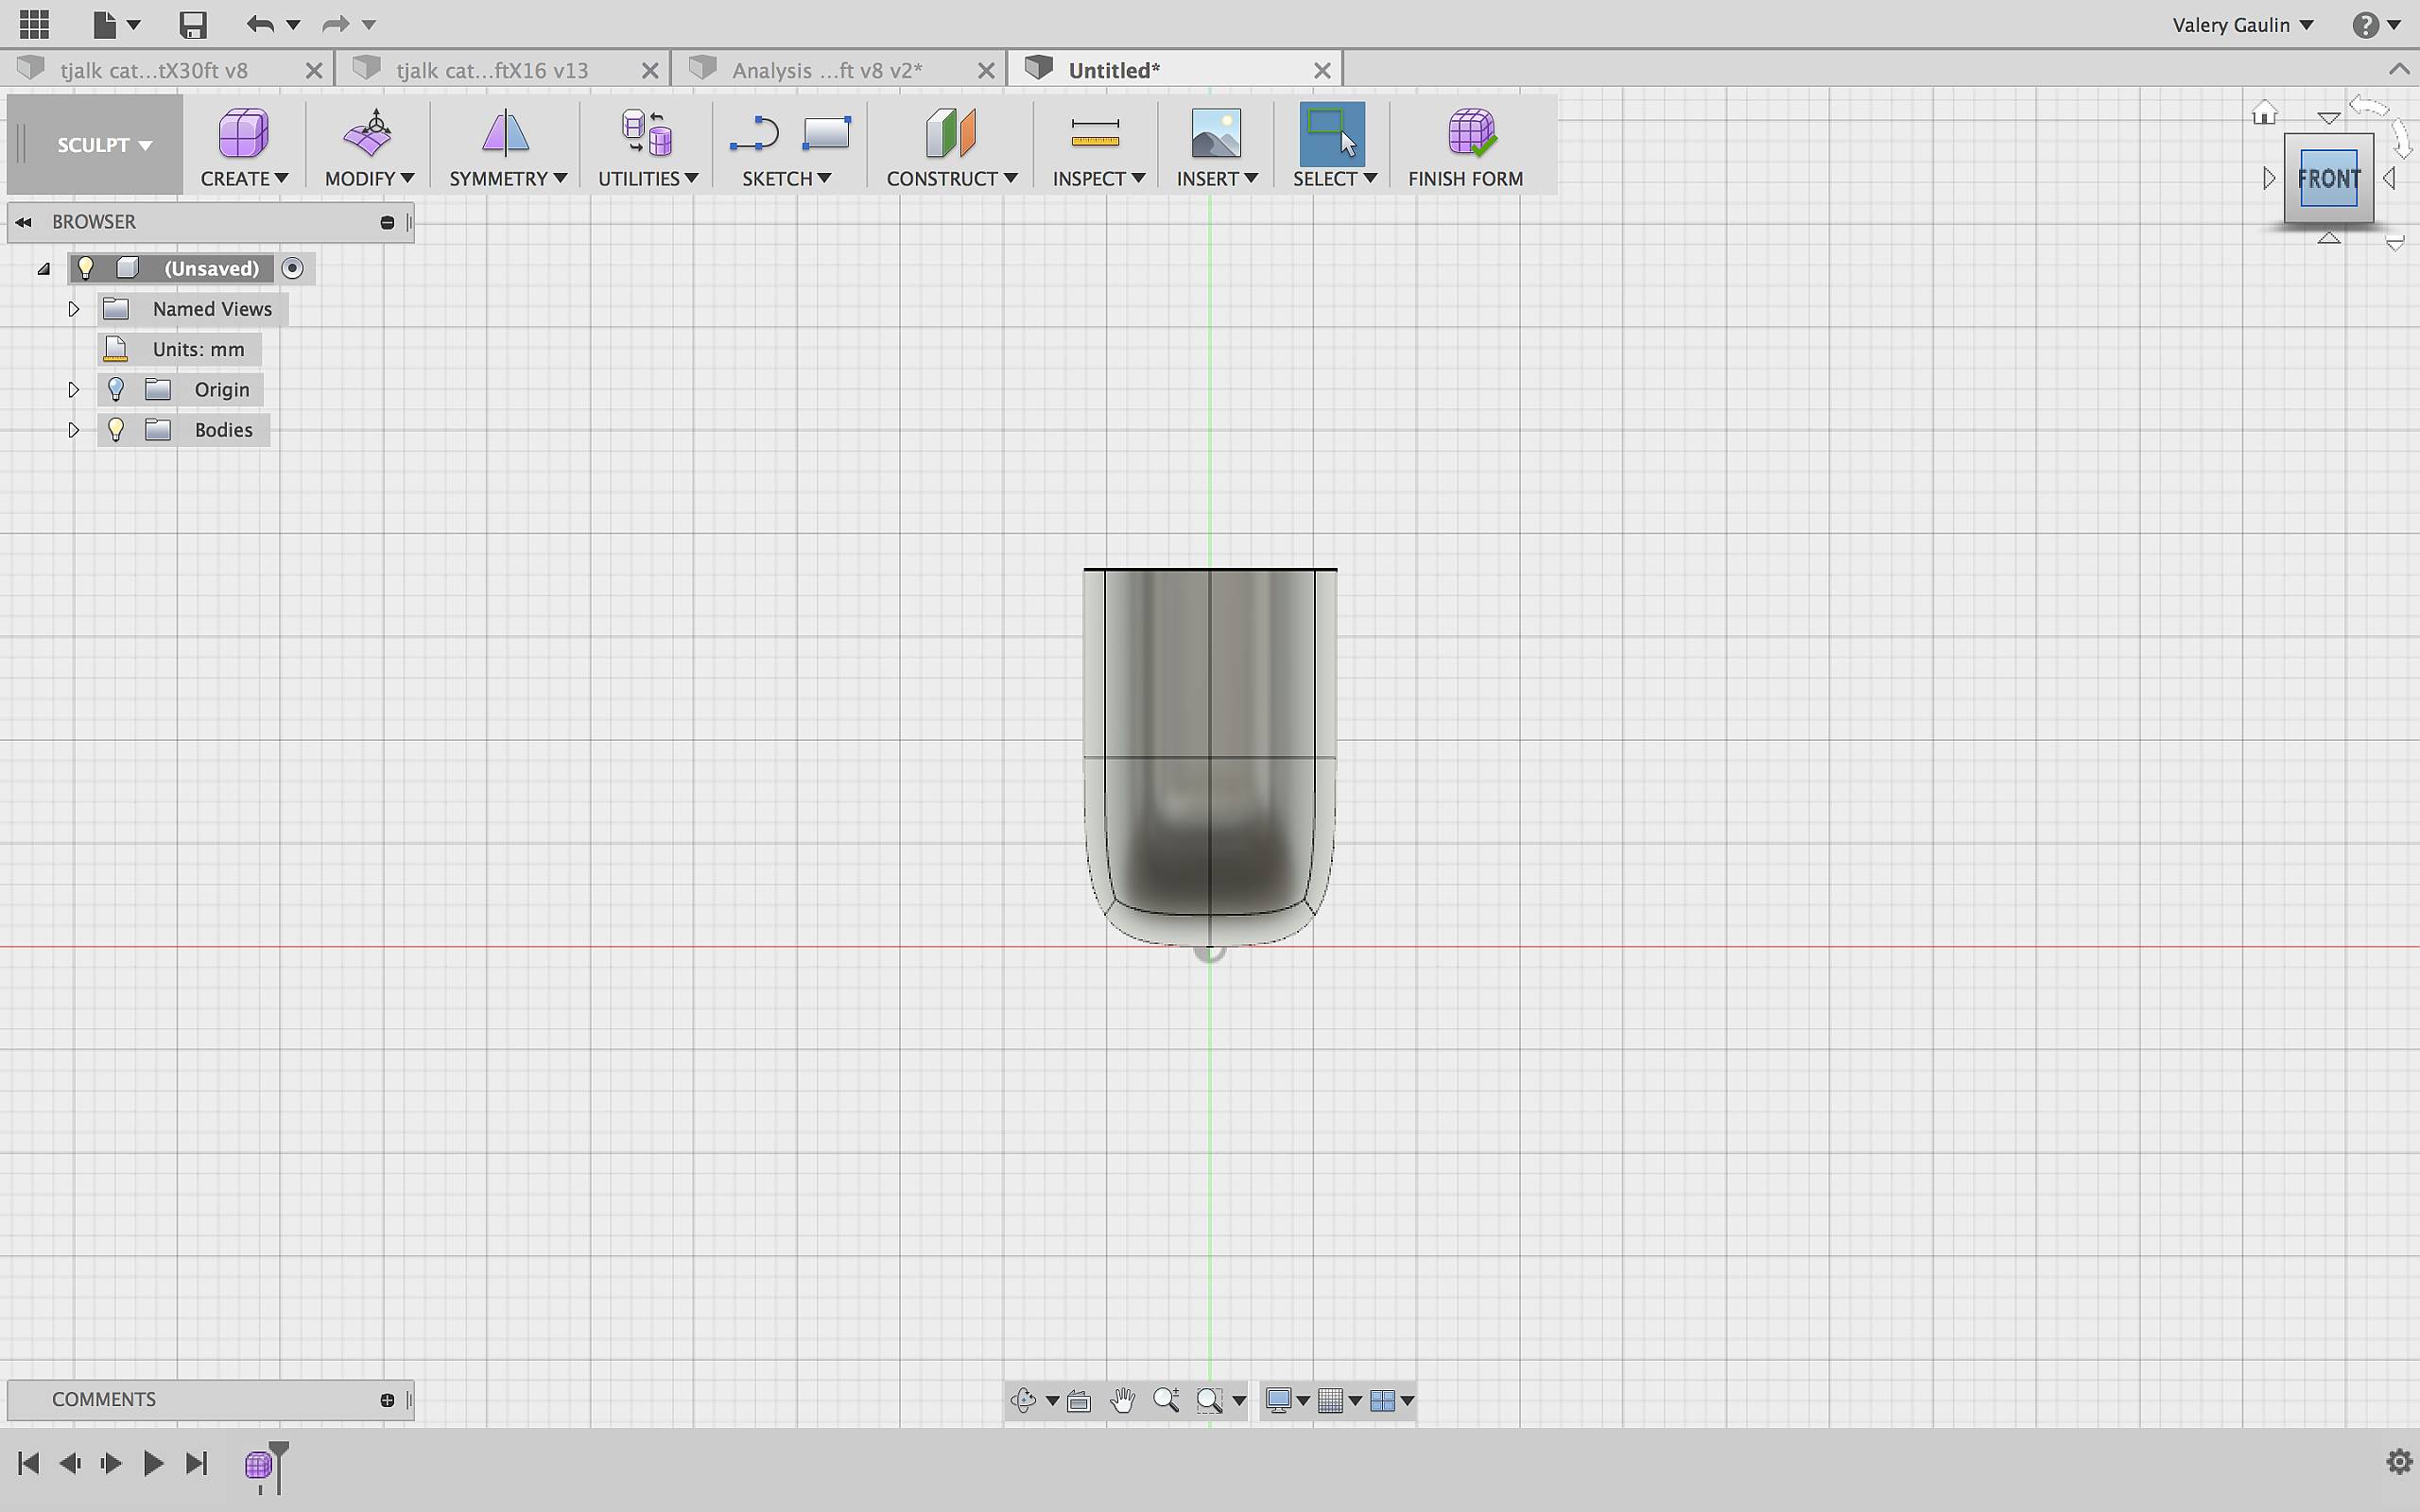
Task: Expand the Named Views folder
Action: [x=73, y=309]
